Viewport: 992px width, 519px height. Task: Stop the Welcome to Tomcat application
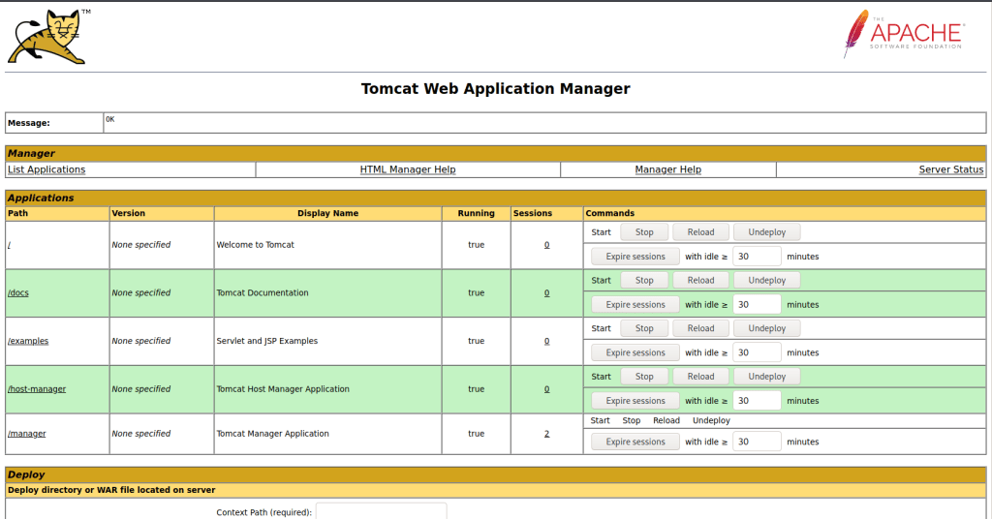pyautogui.click(x=644, y=232)
